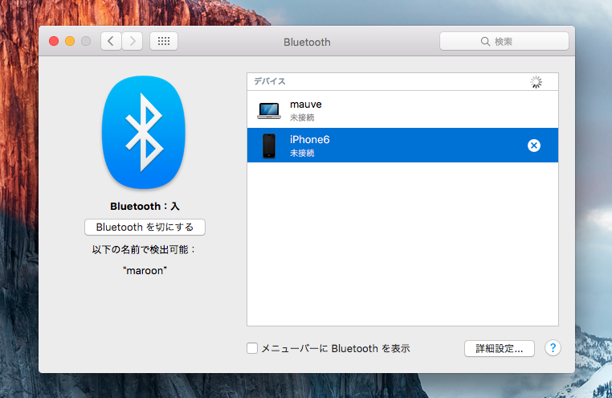612x398 pixels.
Task: Enable メニューバーに Bluetooth を表示 checkbox
Action: point(252,348)
